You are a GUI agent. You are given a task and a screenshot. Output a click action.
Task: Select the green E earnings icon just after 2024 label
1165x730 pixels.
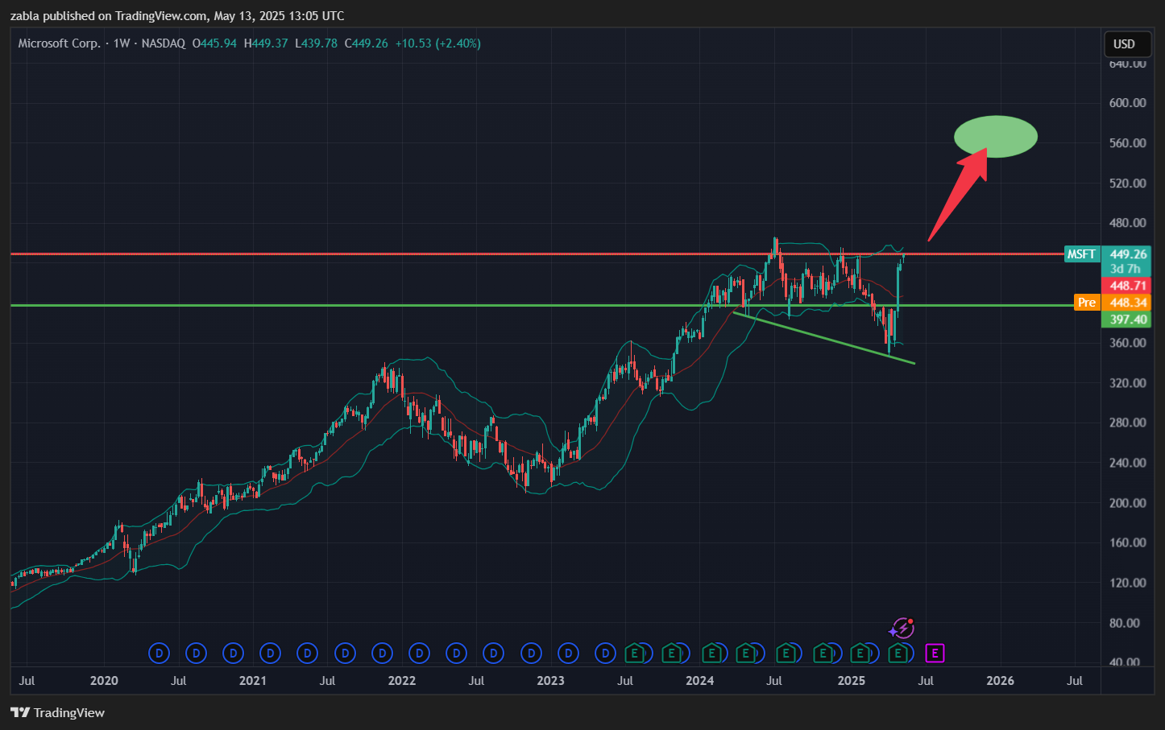(711, 653)
